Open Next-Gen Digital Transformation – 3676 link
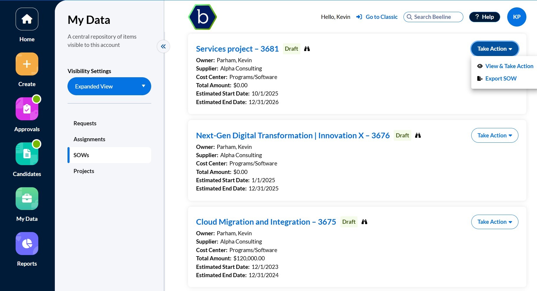Screen dimensions: 537x291 tap(293, 135)
